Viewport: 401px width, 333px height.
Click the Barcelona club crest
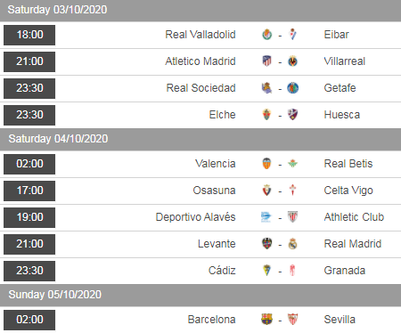267,320
